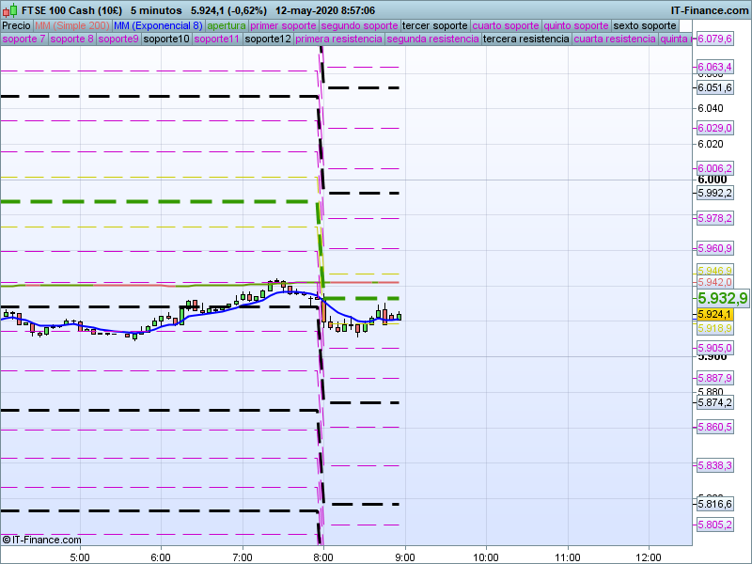The width and height of the screenshot is (752, 564).
Task: Select the Precio legend label
Action: point(16,25)
